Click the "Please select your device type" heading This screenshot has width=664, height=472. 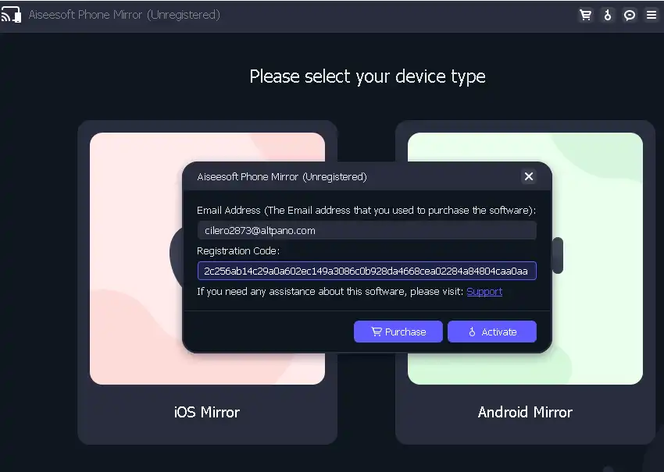pyautogui.click(x=367, y=76)
